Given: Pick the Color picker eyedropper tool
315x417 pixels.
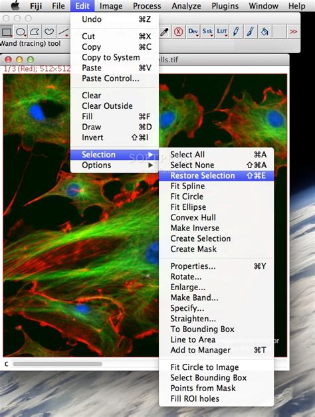Looking at the screenshot, I should pyautogui.click(x=165, y=32).
